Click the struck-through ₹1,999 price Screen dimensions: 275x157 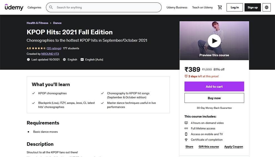[x=207, y=69]
